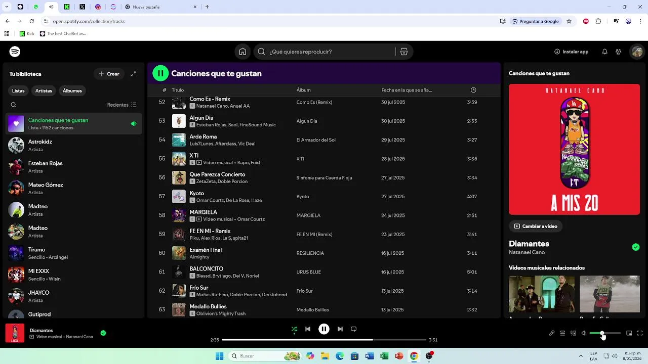
Task: Click Que Parezca Concierto title
Action: point(217,174)
